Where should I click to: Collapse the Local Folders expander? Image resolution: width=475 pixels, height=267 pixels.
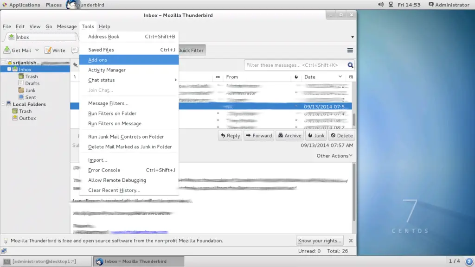[3, 104]
